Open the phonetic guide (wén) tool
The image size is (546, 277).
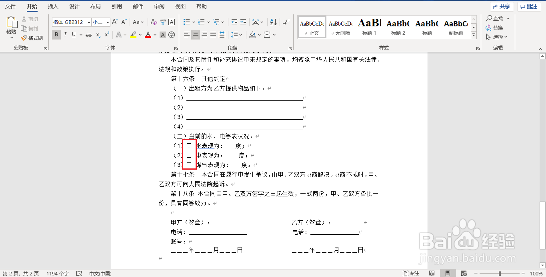(x=163, y=22)
